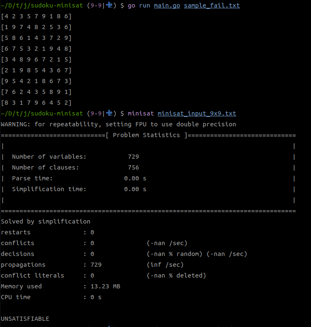This screenshot has width=311, height=327.
Task: Click the sudoku row [1 9 7 4 8 2 5 3 6]
Action: (36, 27)
